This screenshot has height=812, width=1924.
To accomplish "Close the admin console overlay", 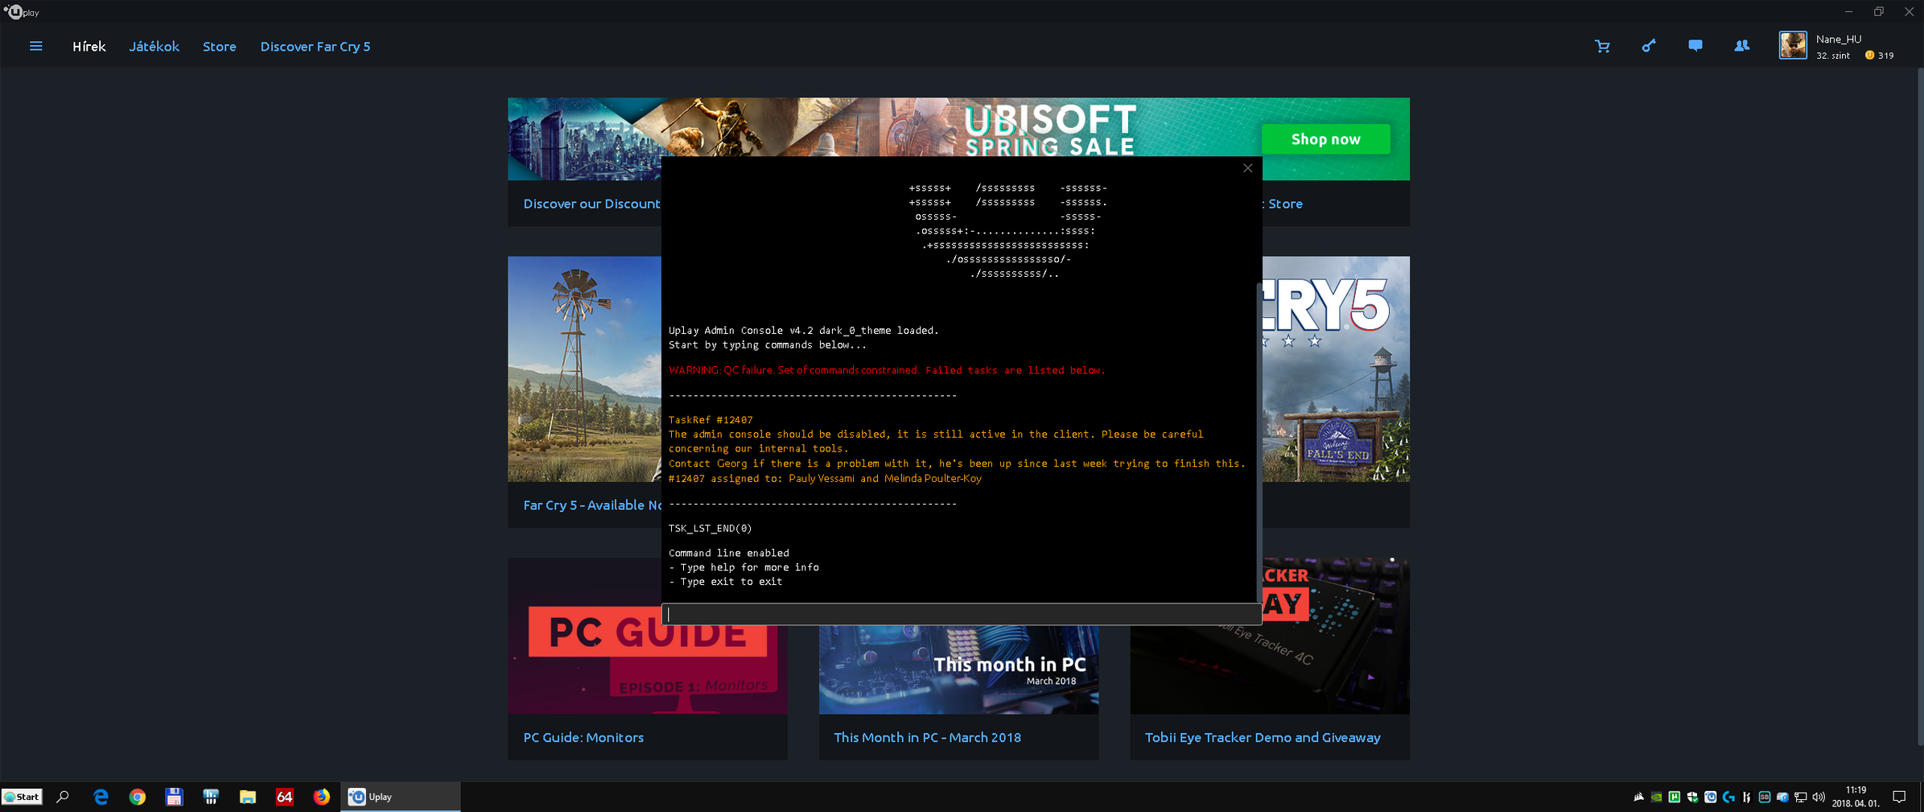I will point(1247,168).
